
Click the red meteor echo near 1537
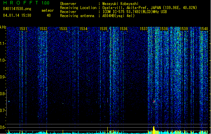[x=154, y=101]
